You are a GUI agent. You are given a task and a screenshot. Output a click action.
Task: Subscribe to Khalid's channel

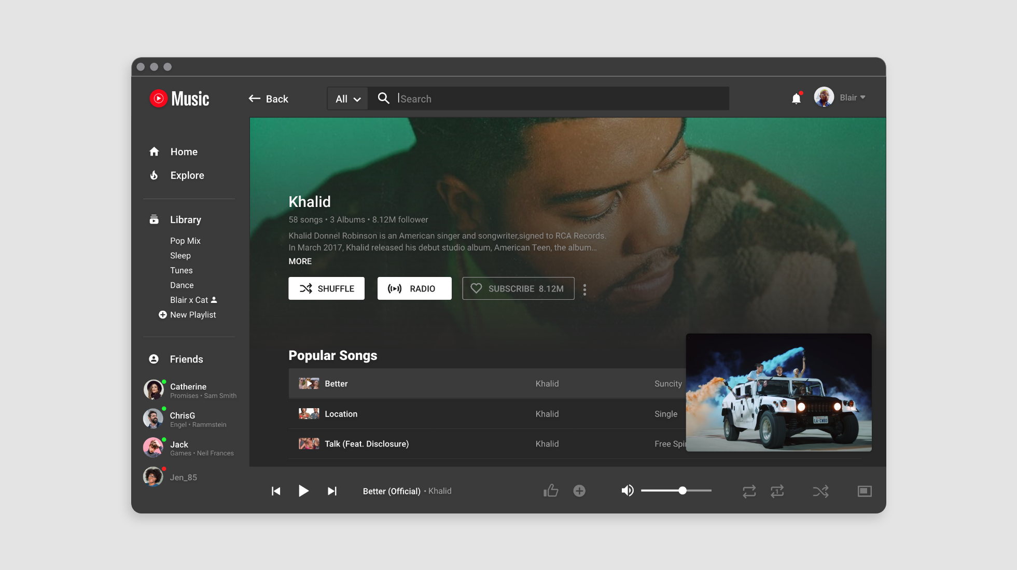coord(518,288)
